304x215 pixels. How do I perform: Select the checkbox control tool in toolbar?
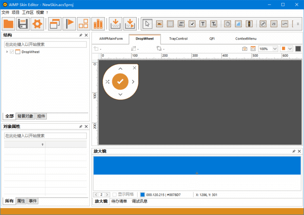click(x=192, y=23)
